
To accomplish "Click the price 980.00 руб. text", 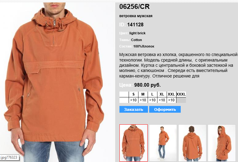I will 147,85.
